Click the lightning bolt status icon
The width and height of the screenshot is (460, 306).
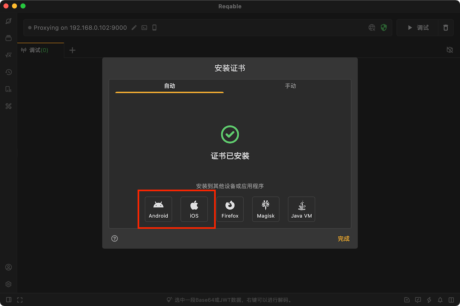[x=429, y=300]
